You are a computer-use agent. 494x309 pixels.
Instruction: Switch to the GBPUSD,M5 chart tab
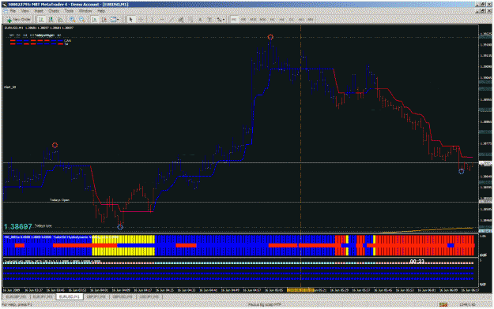coord(123,296)
